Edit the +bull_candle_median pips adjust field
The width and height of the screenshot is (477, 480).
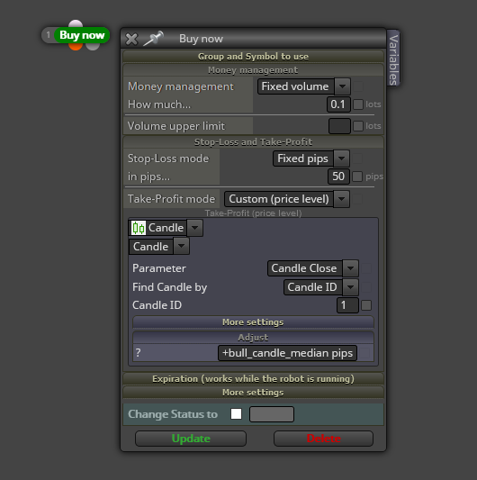287,353
